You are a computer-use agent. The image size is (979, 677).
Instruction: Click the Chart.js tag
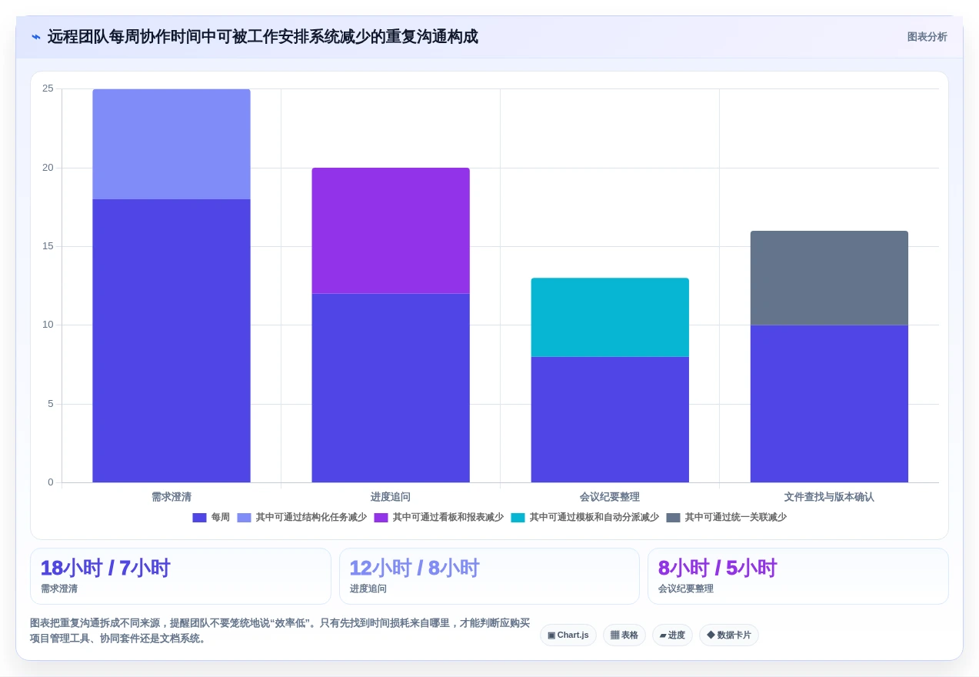[568, 635]
